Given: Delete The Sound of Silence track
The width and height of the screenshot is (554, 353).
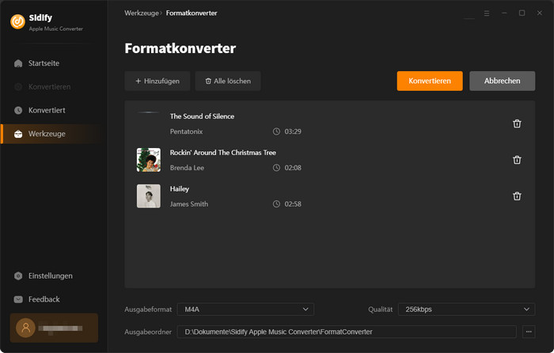Looking at the screenshot, I should pyautogui.click(x=517, y=123).
